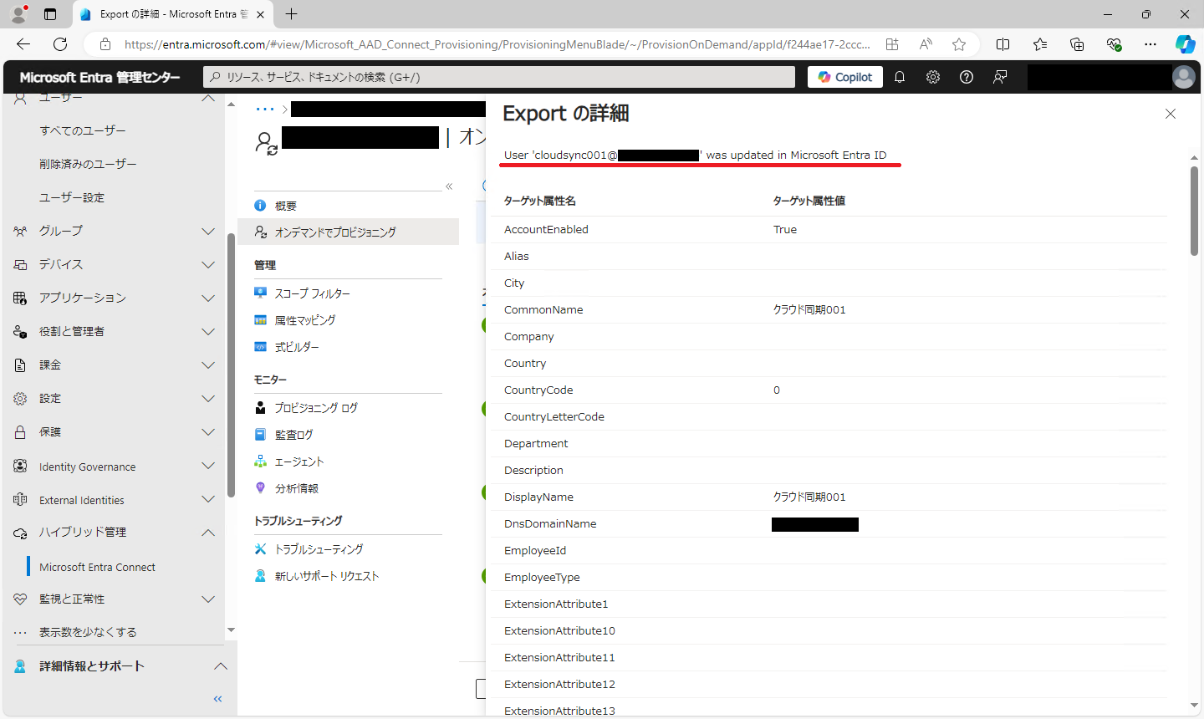Select オンデマンドでプロビジョニング menu item
1204x719 pixels.
[x=348, y=232]
